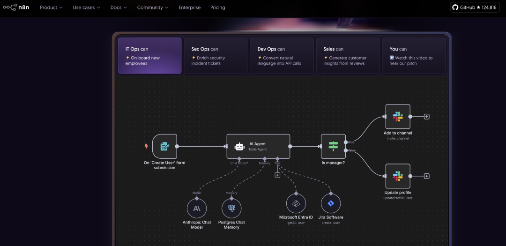This screenshot has height=246, width=506.
Task: Click the true output of Is manager?
Action: (346, 142)
